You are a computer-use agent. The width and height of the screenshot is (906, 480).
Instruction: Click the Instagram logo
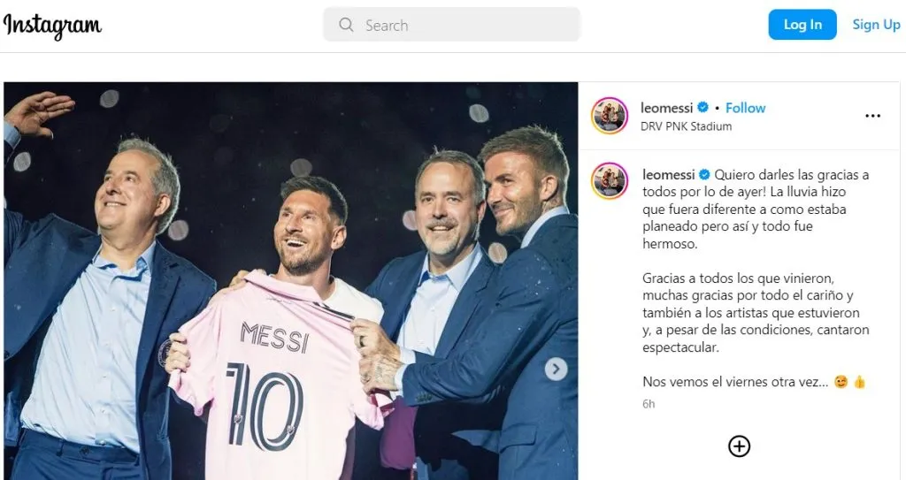tap(53, 25)
